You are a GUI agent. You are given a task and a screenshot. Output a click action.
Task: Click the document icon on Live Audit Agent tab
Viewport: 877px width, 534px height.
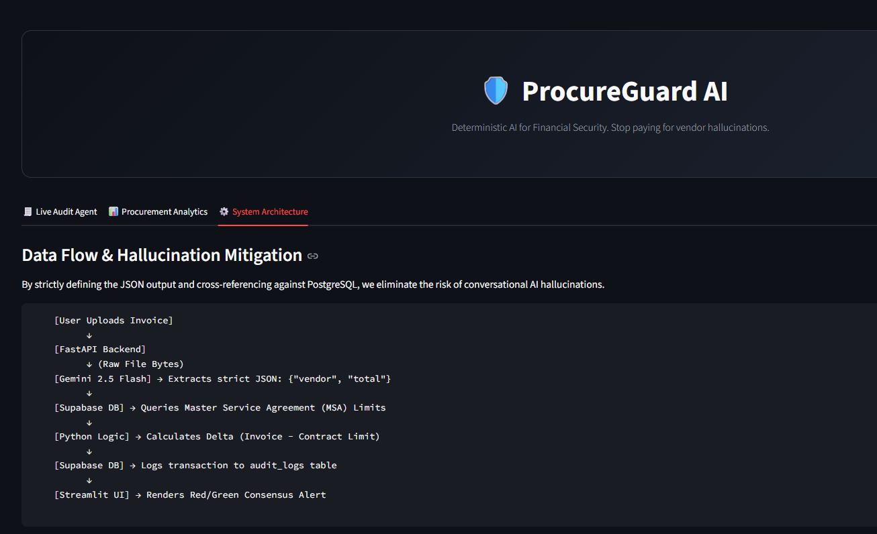28,211
